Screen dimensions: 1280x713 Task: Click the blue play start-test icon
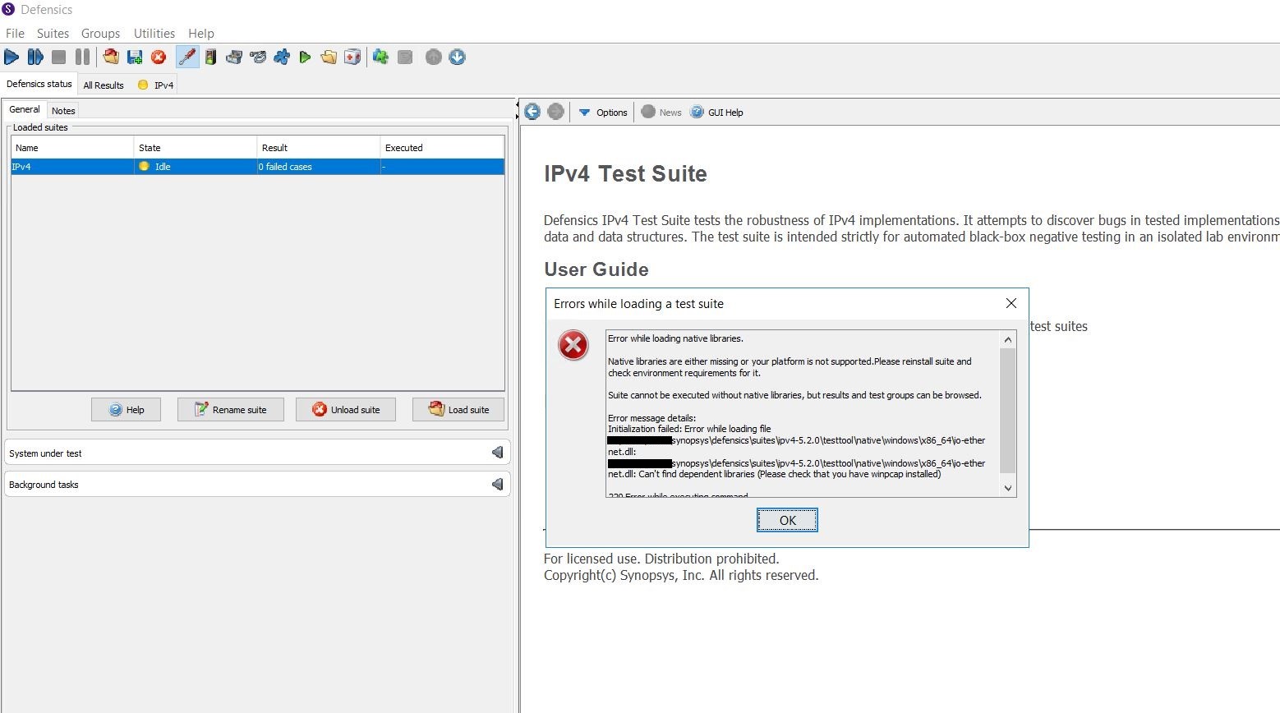[x=12, y=57]
